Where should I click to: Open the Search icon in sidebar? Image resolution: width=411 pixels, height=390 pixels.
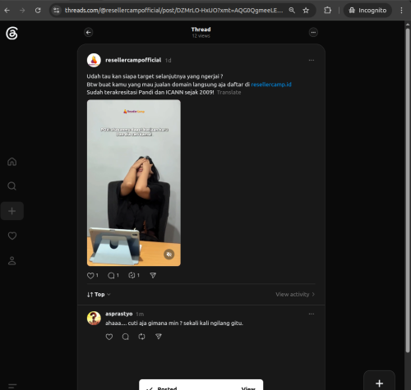pyautogui.click(x=12, y=186)
